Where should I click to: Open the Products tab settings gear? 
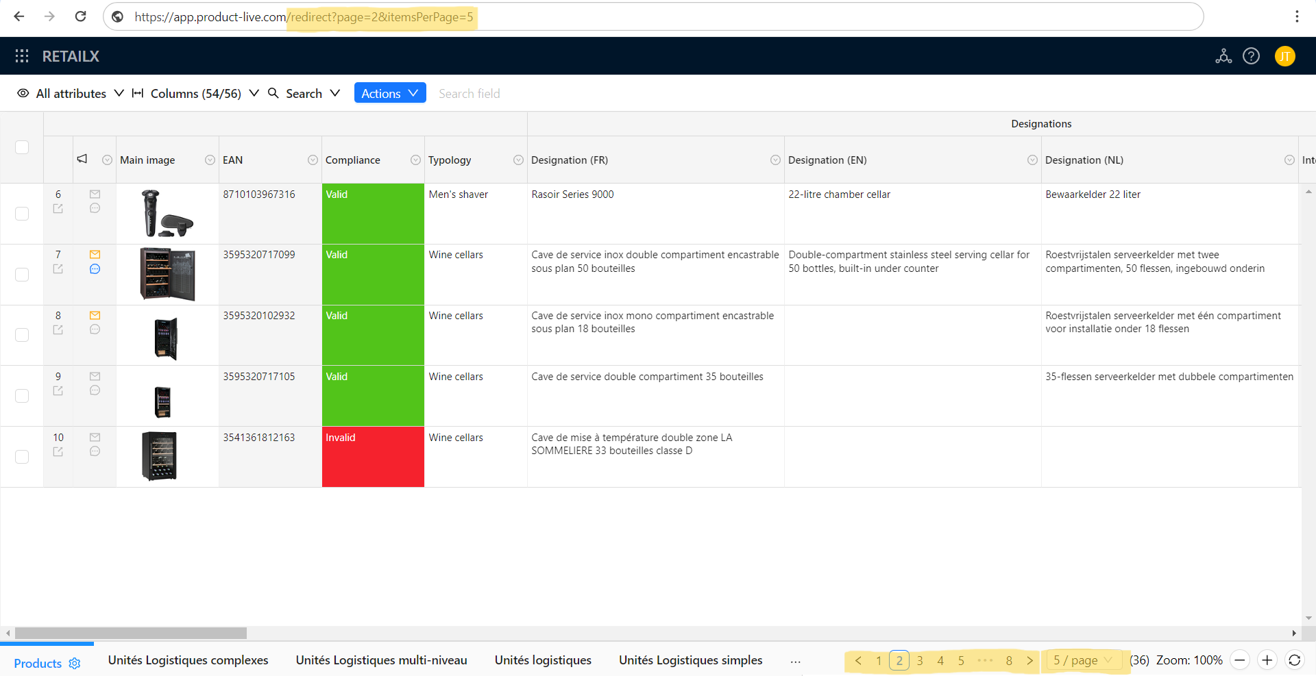75,664
